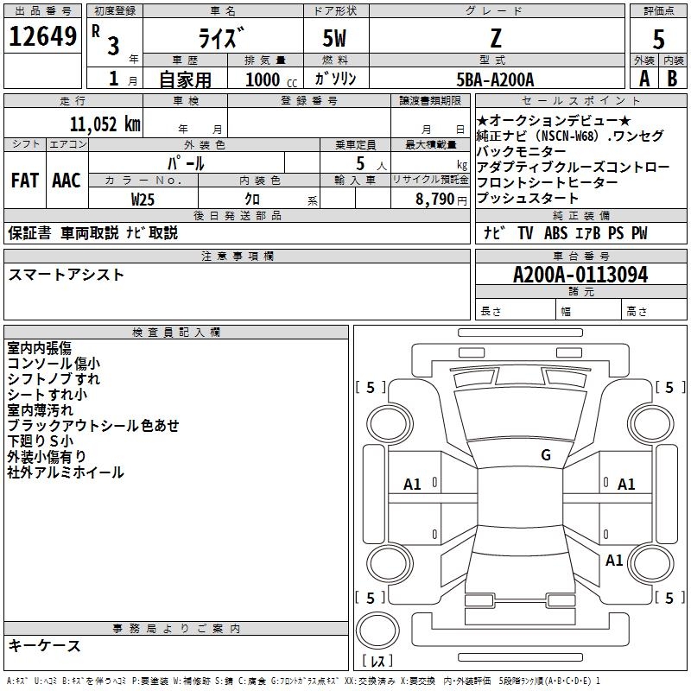Click the inspector note シートすれ小
691x691 pixels.
point(47,395)
